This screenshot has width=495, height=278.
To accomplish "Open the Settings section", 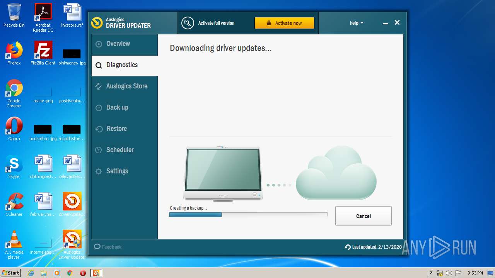I will pos(124,171).
